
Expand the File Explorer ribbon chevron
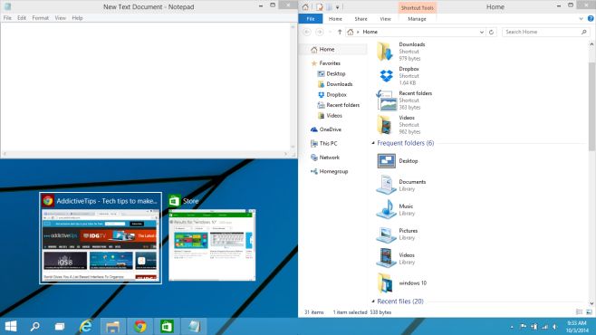pos(581,19)
